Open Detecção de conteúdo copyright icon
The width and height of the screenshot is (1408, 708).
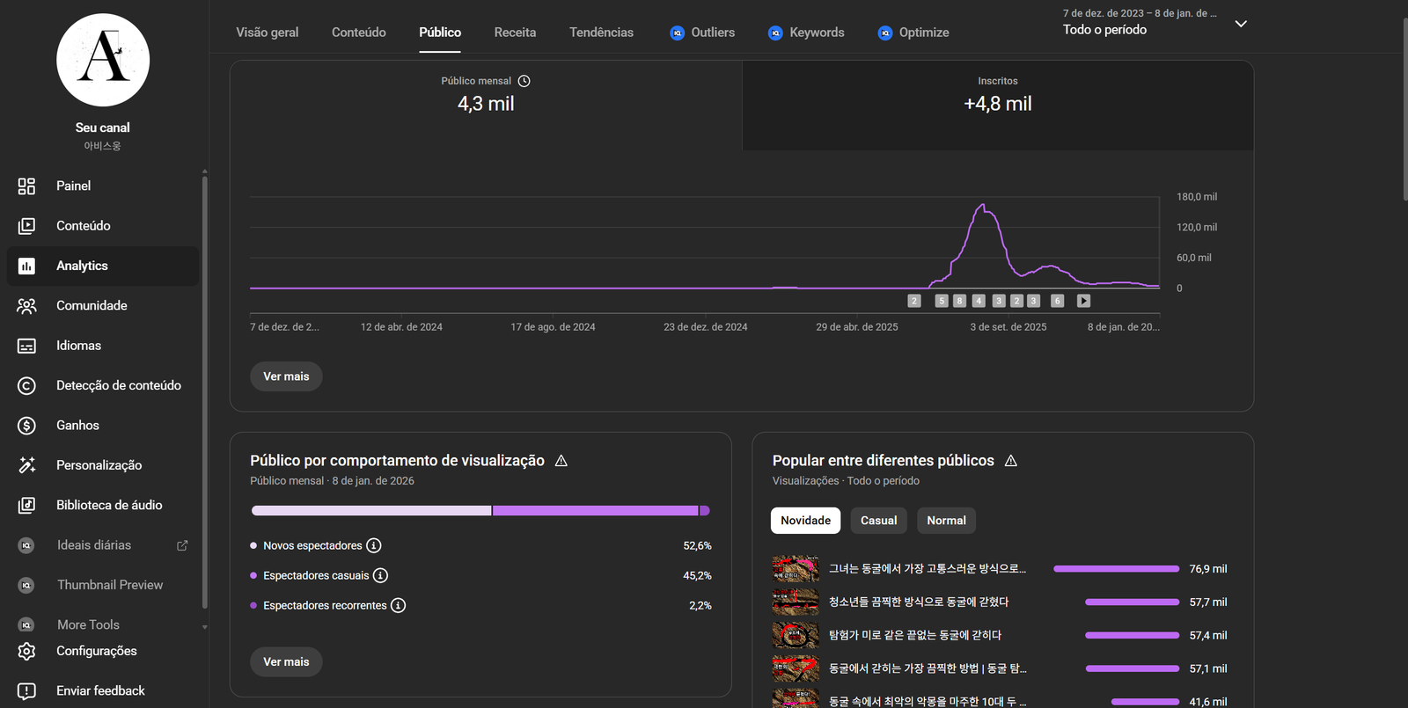coord(26,385)
